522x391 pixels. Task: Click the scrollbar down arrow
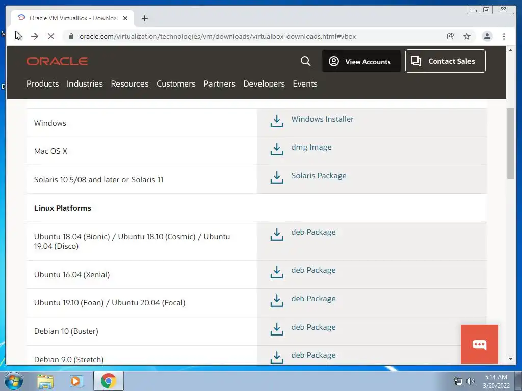[510, 359]
